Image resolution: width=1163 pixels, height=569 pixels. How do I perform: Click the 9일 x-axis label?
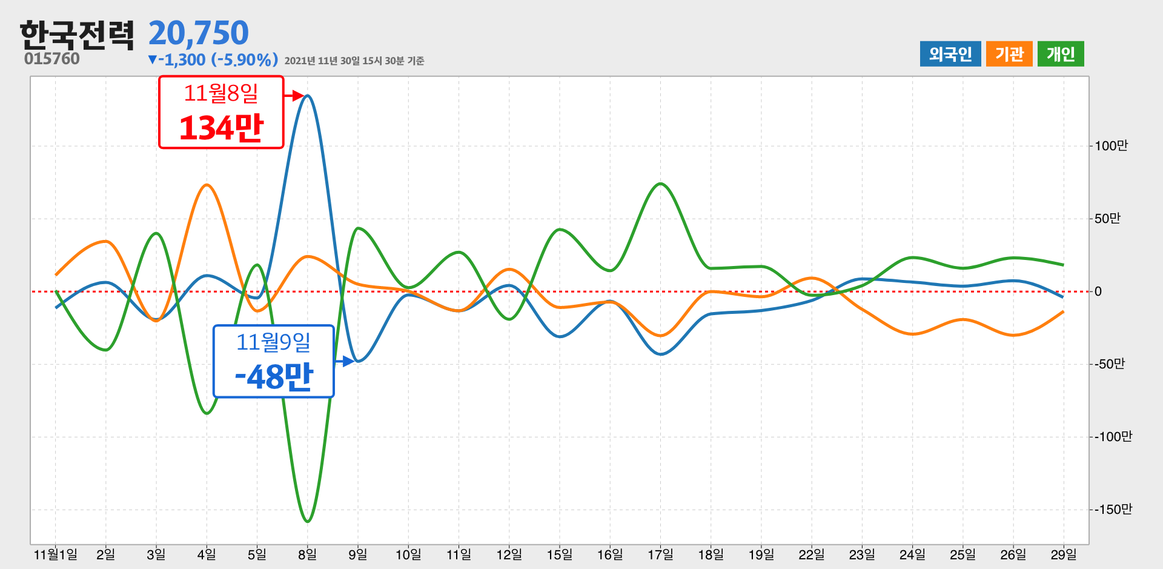point(358,554)
